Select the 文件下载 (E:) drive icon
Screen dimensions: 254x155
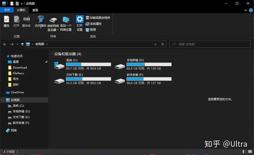(59, 81)
